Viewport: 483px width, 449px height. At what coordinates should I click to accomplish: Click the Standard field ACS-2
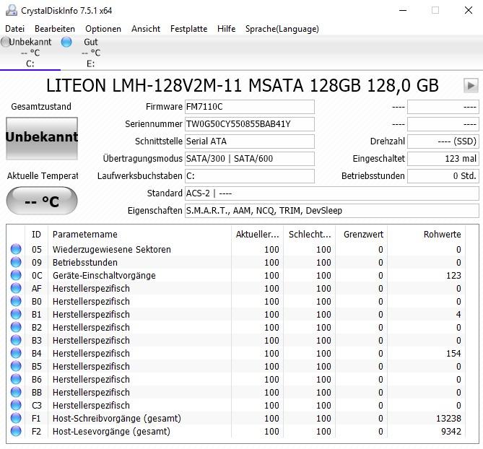[x=332, y=193]
